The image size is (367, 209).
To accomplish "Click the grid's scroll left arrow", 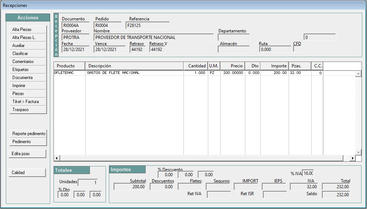I will (57, 158).
